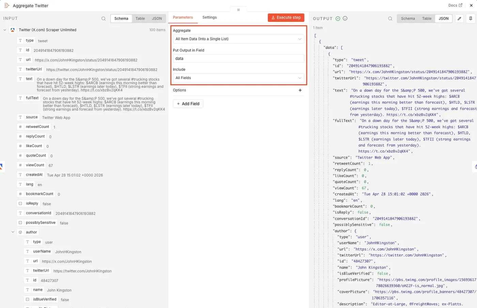Switch output view to JSON
The width and height of the screenshot is (477, 308).
click(444, 18)
